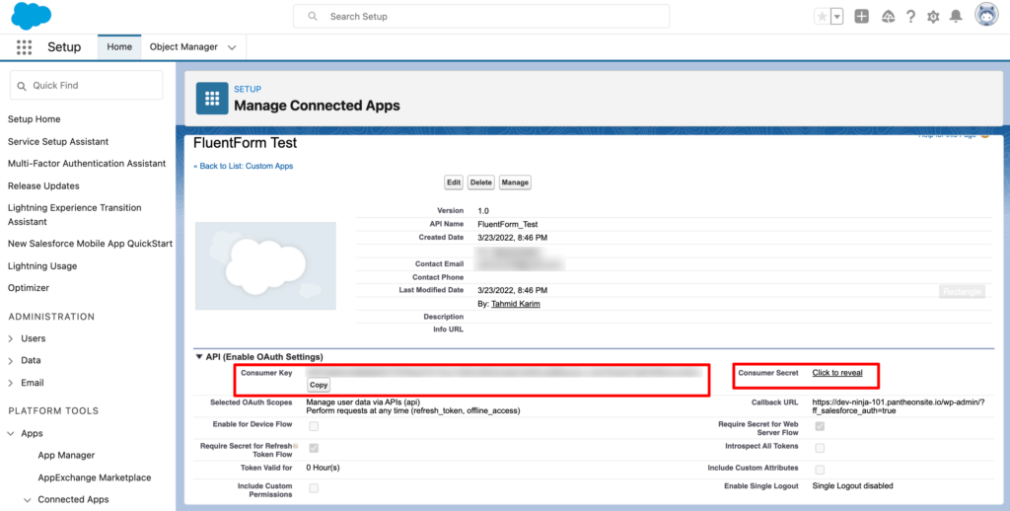This screenshot has height=511, width=1010.
Task: Click the Salesforce cloud logo
Action: [x=31, y=16]
